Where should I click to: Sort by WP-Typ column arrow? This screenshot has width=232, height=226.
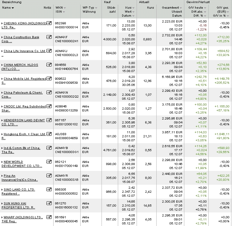point(96,8)
